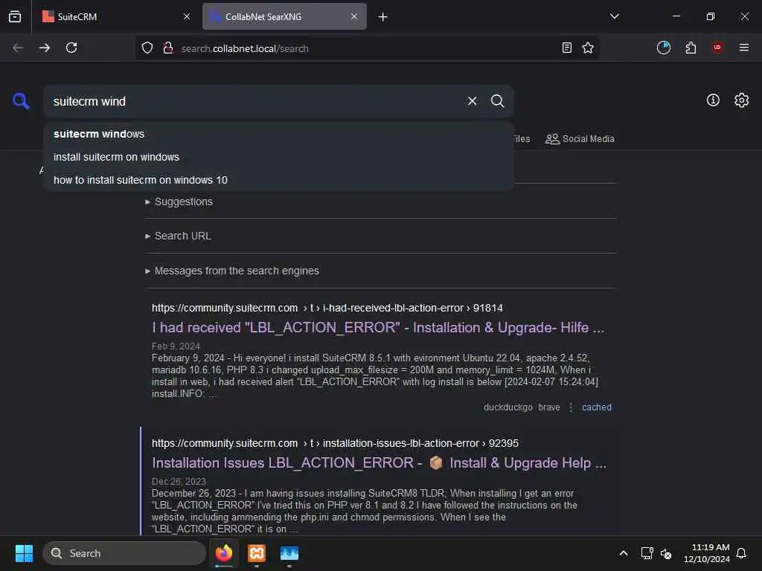Open the first result's three-dot options
Viewport: 762px width, 571px height.
(571, 407)
